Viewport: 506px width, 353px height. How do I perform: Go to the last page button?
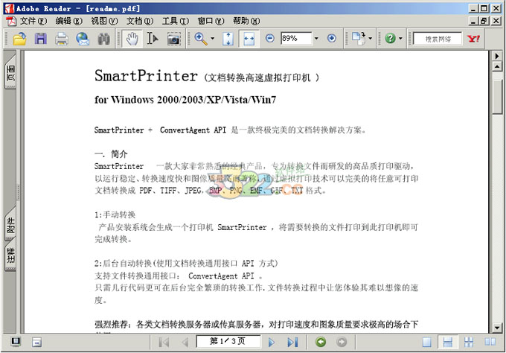pos(292,342)
